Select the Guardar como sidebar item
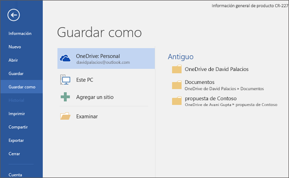 [22, 87]
